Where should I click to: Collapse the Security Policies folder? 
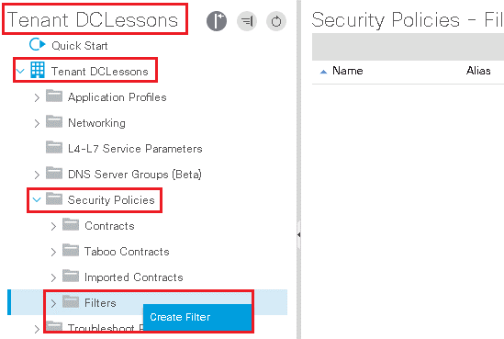37,199
